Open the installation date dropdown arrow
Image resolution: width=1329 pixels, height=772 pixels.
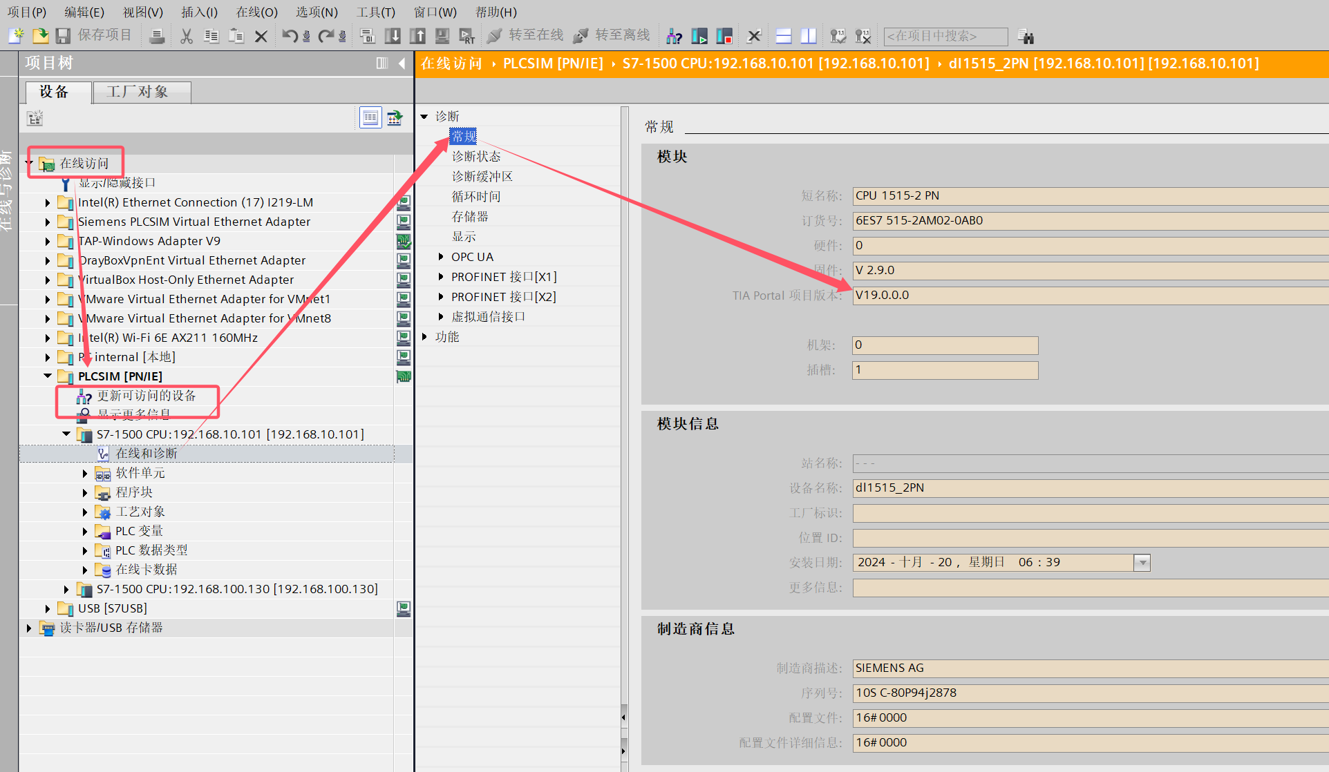(x=1142, y=563)
